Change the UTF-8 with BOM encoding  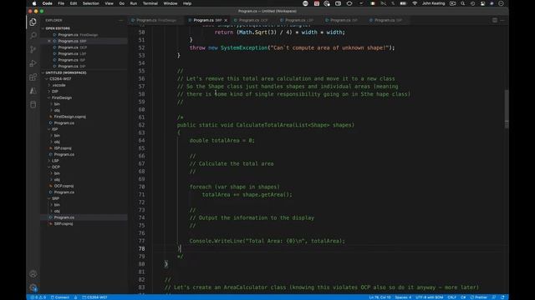click(429, 297)
